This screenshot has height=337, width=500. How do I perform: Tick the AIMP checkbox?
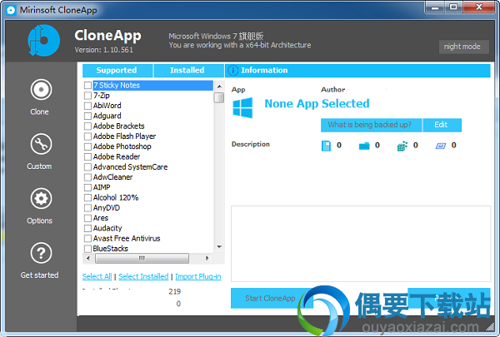(x=87, y=187)
